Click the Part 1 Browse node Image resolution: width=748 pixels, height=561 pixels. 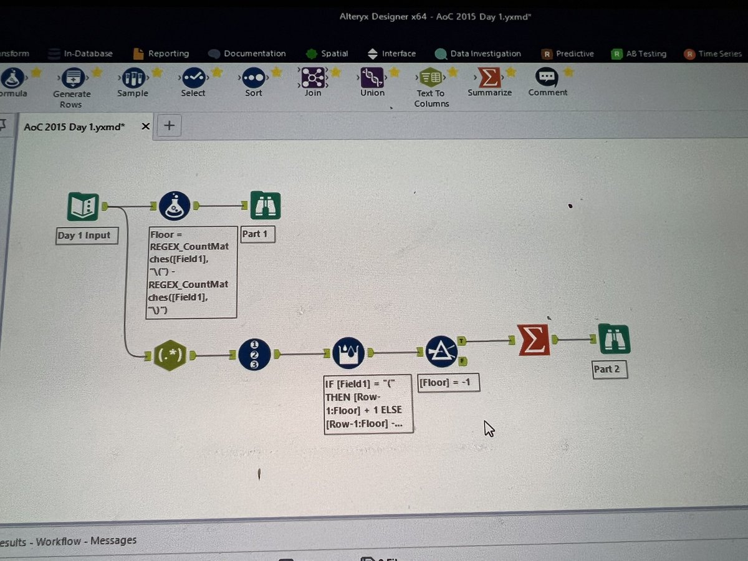(265, 206)
